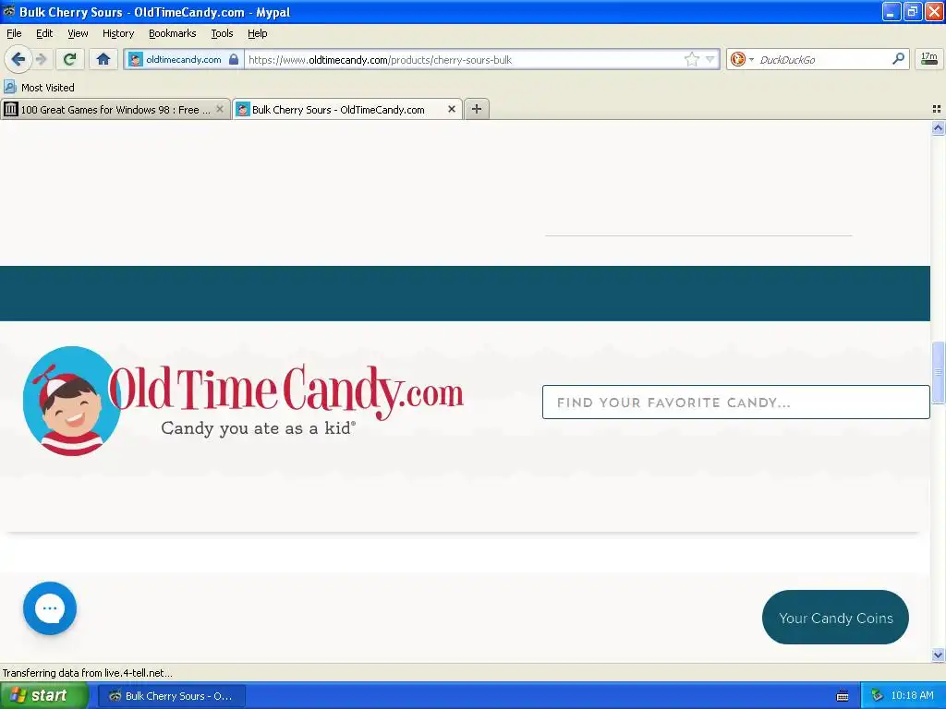The height and width of the screenshot is (709, 946).
Task: Close the Bulk Cherry Sours tab
Action: click(451, 109)
